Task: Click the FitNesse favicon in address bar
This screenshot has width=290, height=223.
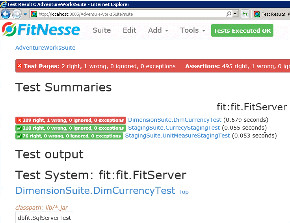Action: click(34, 14)
